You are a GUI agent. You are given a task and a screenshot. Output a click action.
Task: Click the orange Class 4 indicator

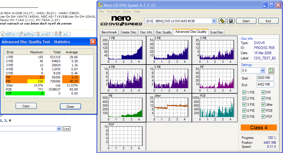(x=258, y=127)
